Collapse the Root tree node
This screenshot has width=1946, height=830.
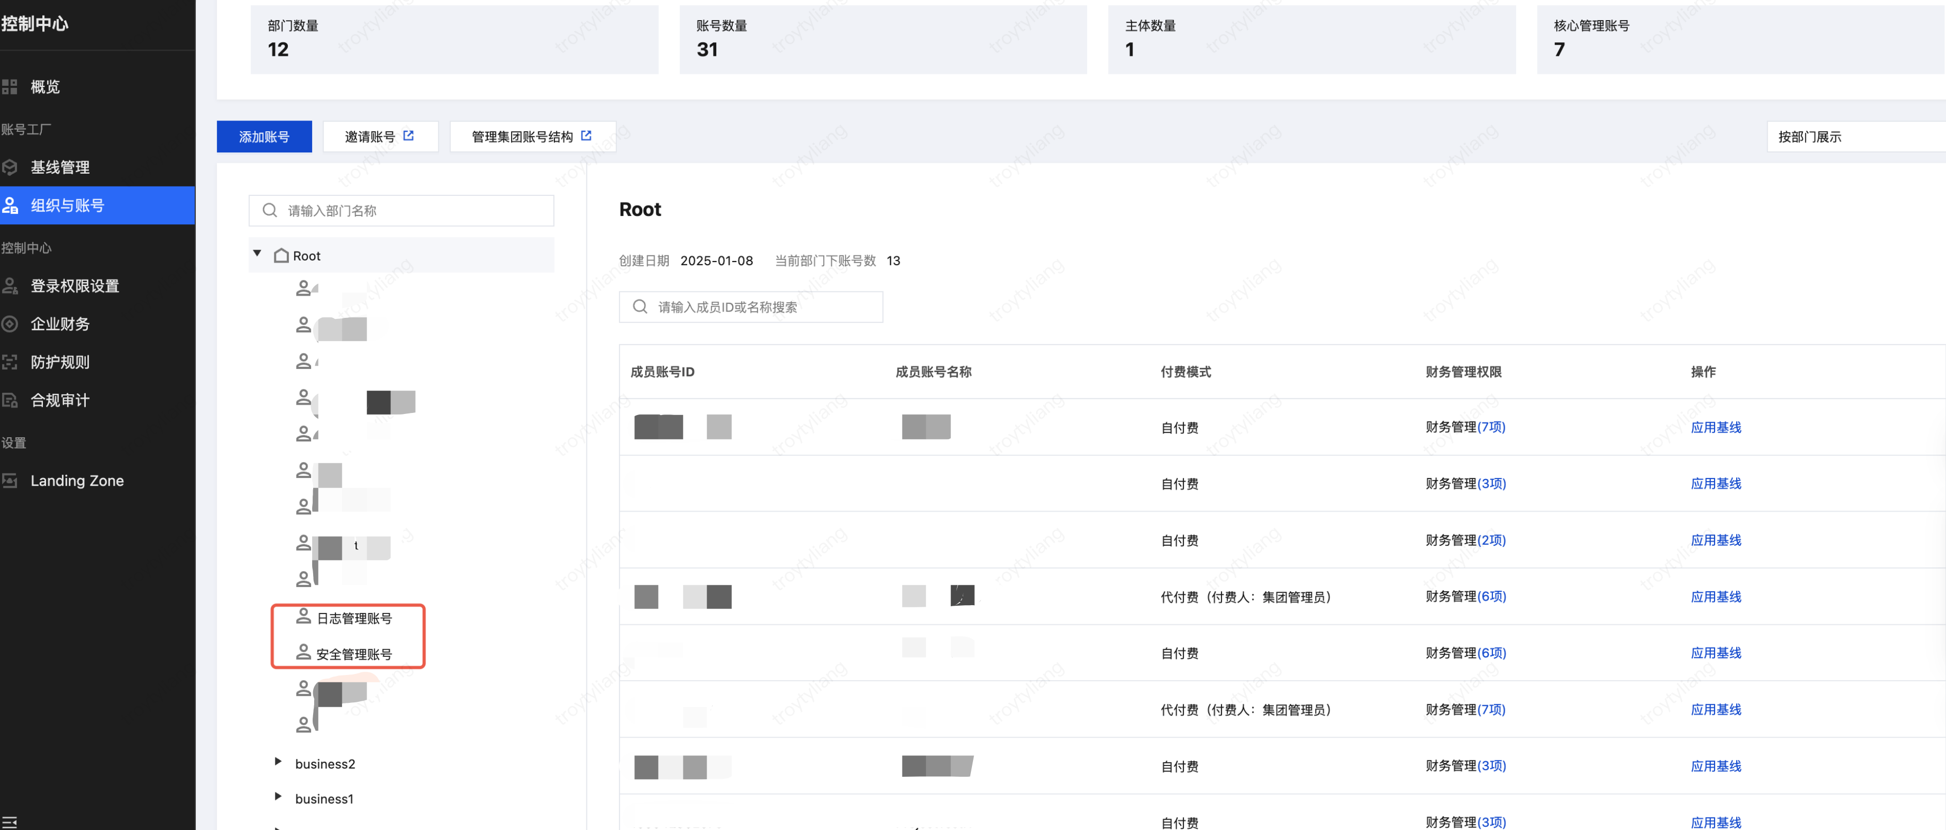click(x=258, y=254)
